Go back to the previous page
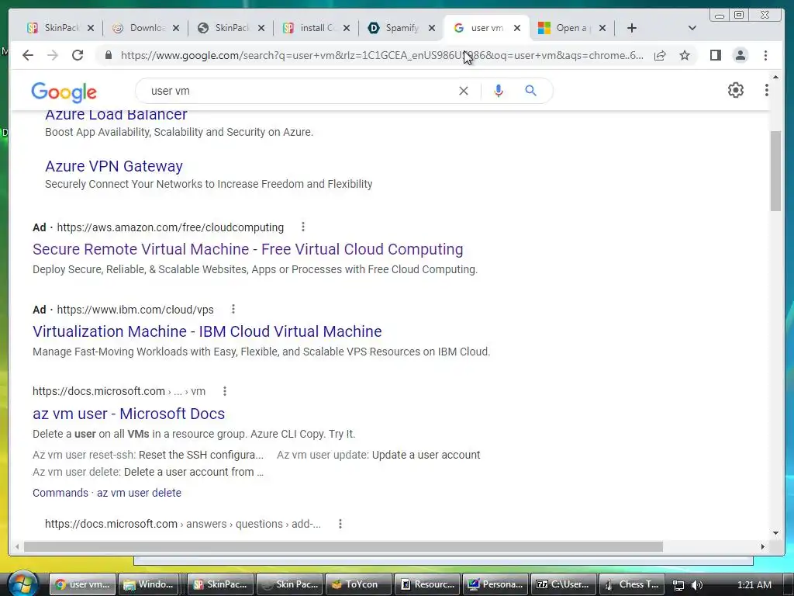 [x=28, y=55]
